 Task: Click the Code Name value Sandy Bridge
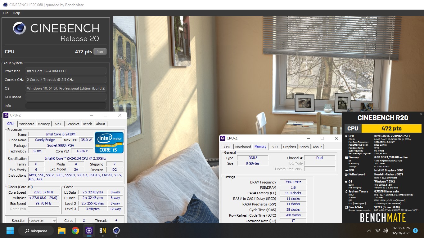(x=45, y=140)
